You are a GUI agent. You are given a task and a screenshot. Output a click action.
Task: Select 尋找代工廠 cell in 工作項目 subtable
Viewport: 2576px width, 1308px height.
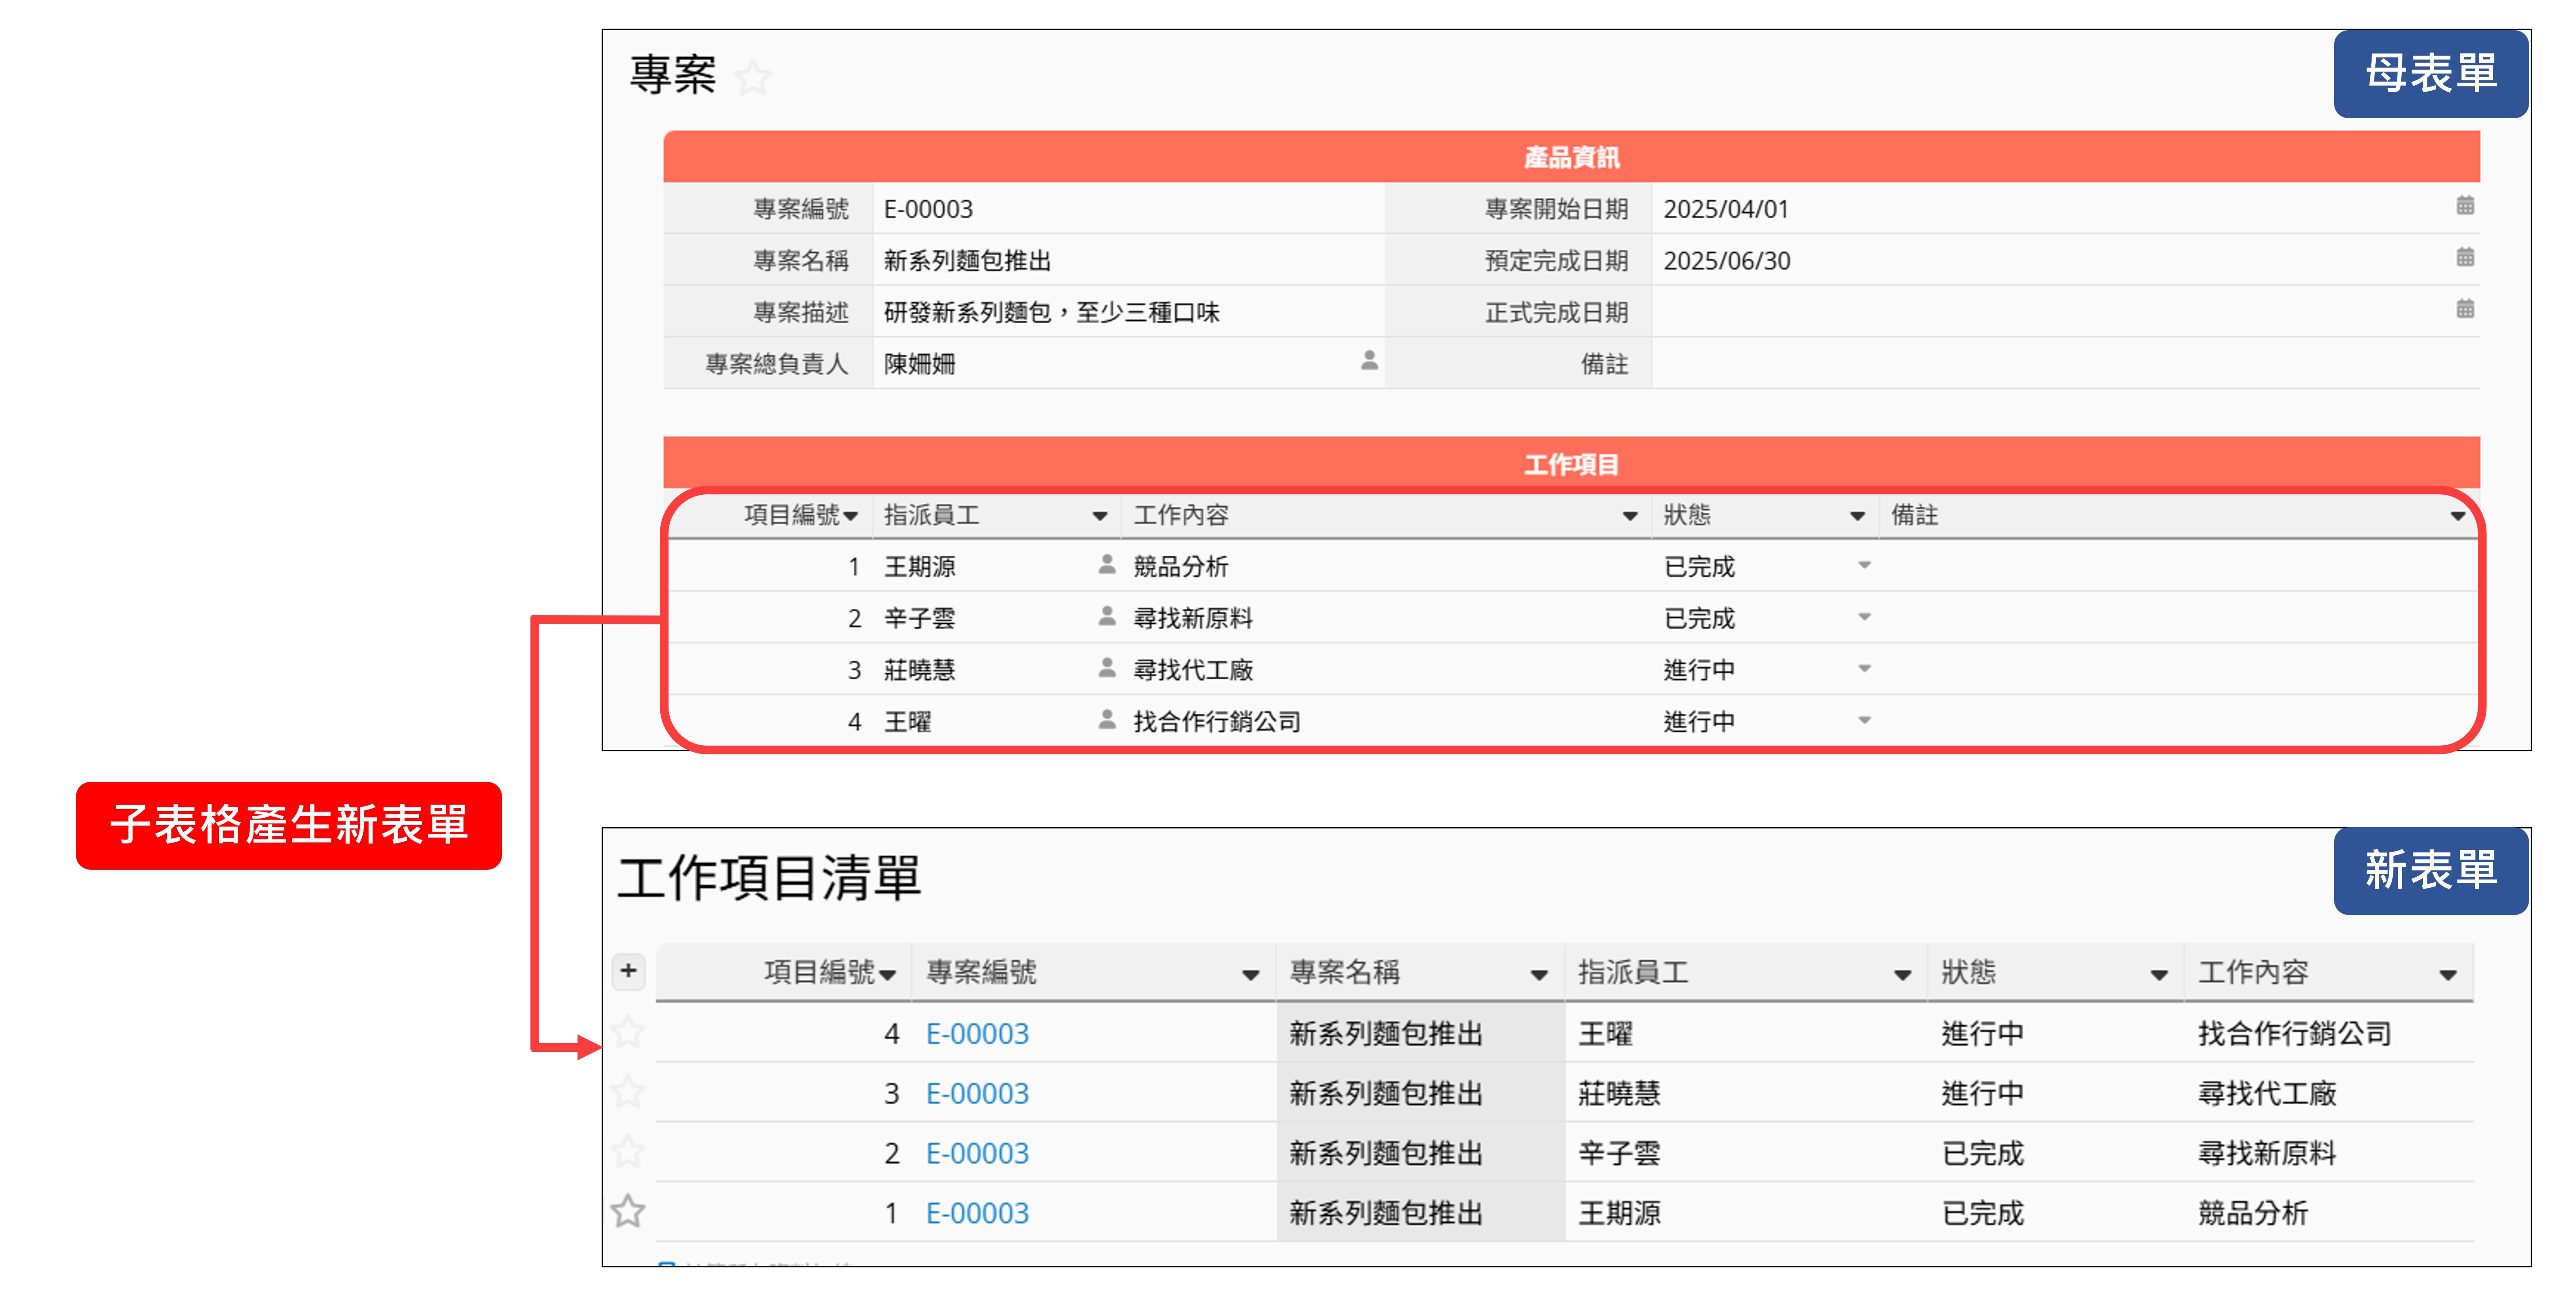1386,669
